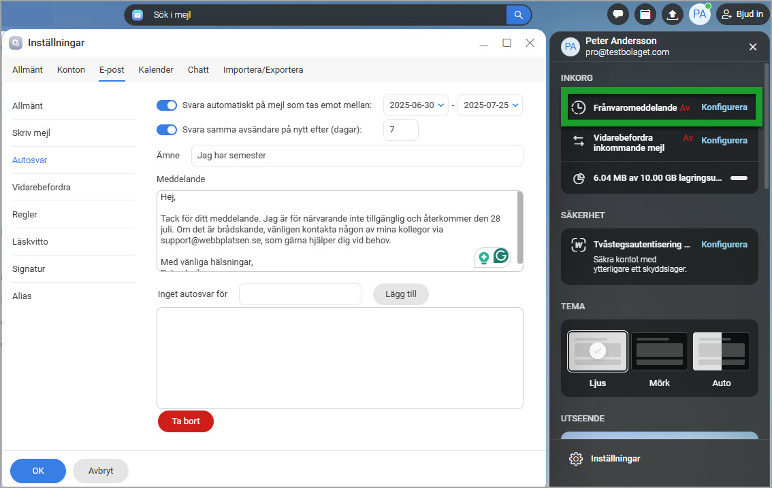The height and width of the screenshot is (488, 772).
Task: Toggle automatic reply between dates switch
Action: [166, 105]
